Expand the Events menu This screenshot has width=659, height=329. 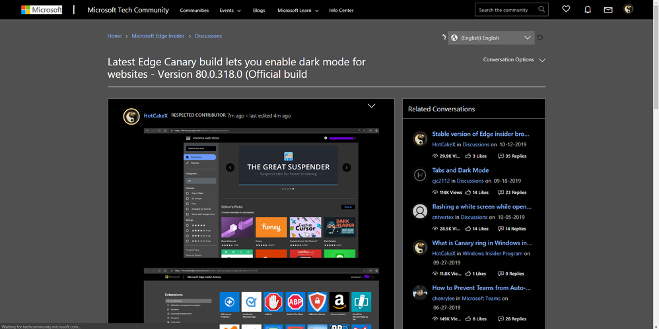click(x=230, y=10)
